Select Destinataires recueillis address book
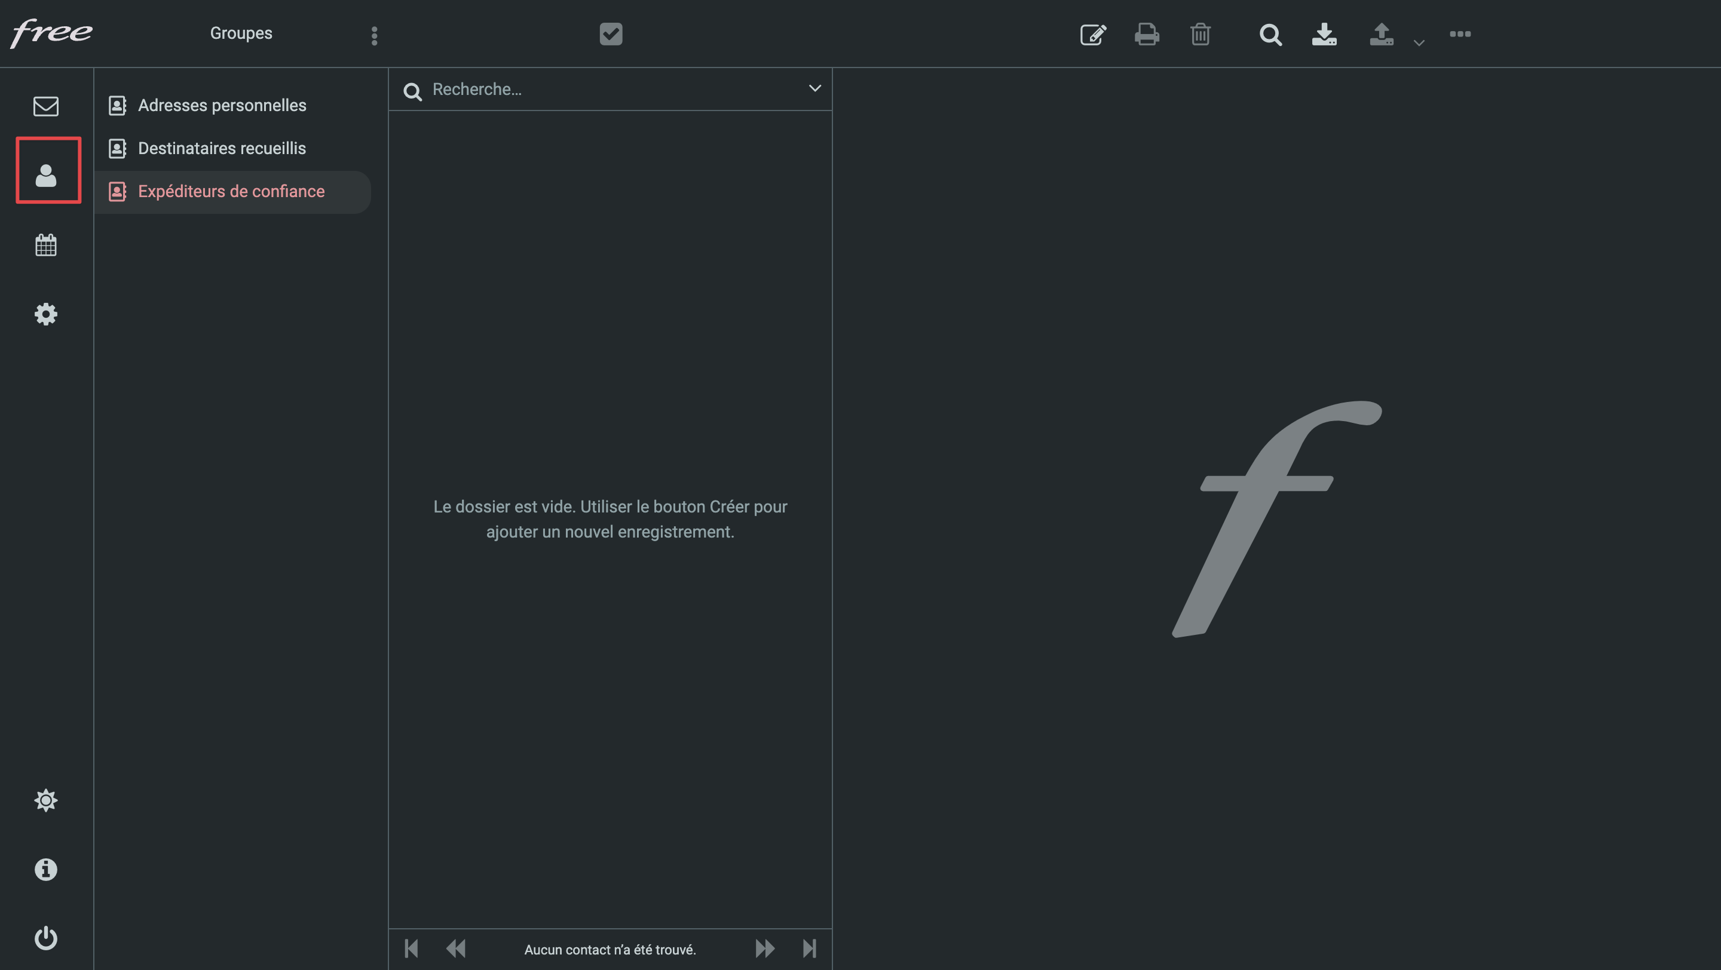The width and height of the screenshot is (1721, 970). [x=232, y=148]
